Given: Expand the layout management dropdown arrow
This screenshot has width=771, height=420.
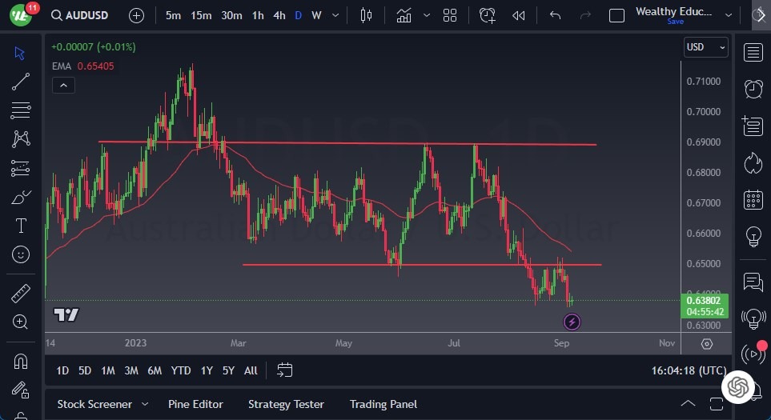Looking at the screenshot, I should [729, 16].
